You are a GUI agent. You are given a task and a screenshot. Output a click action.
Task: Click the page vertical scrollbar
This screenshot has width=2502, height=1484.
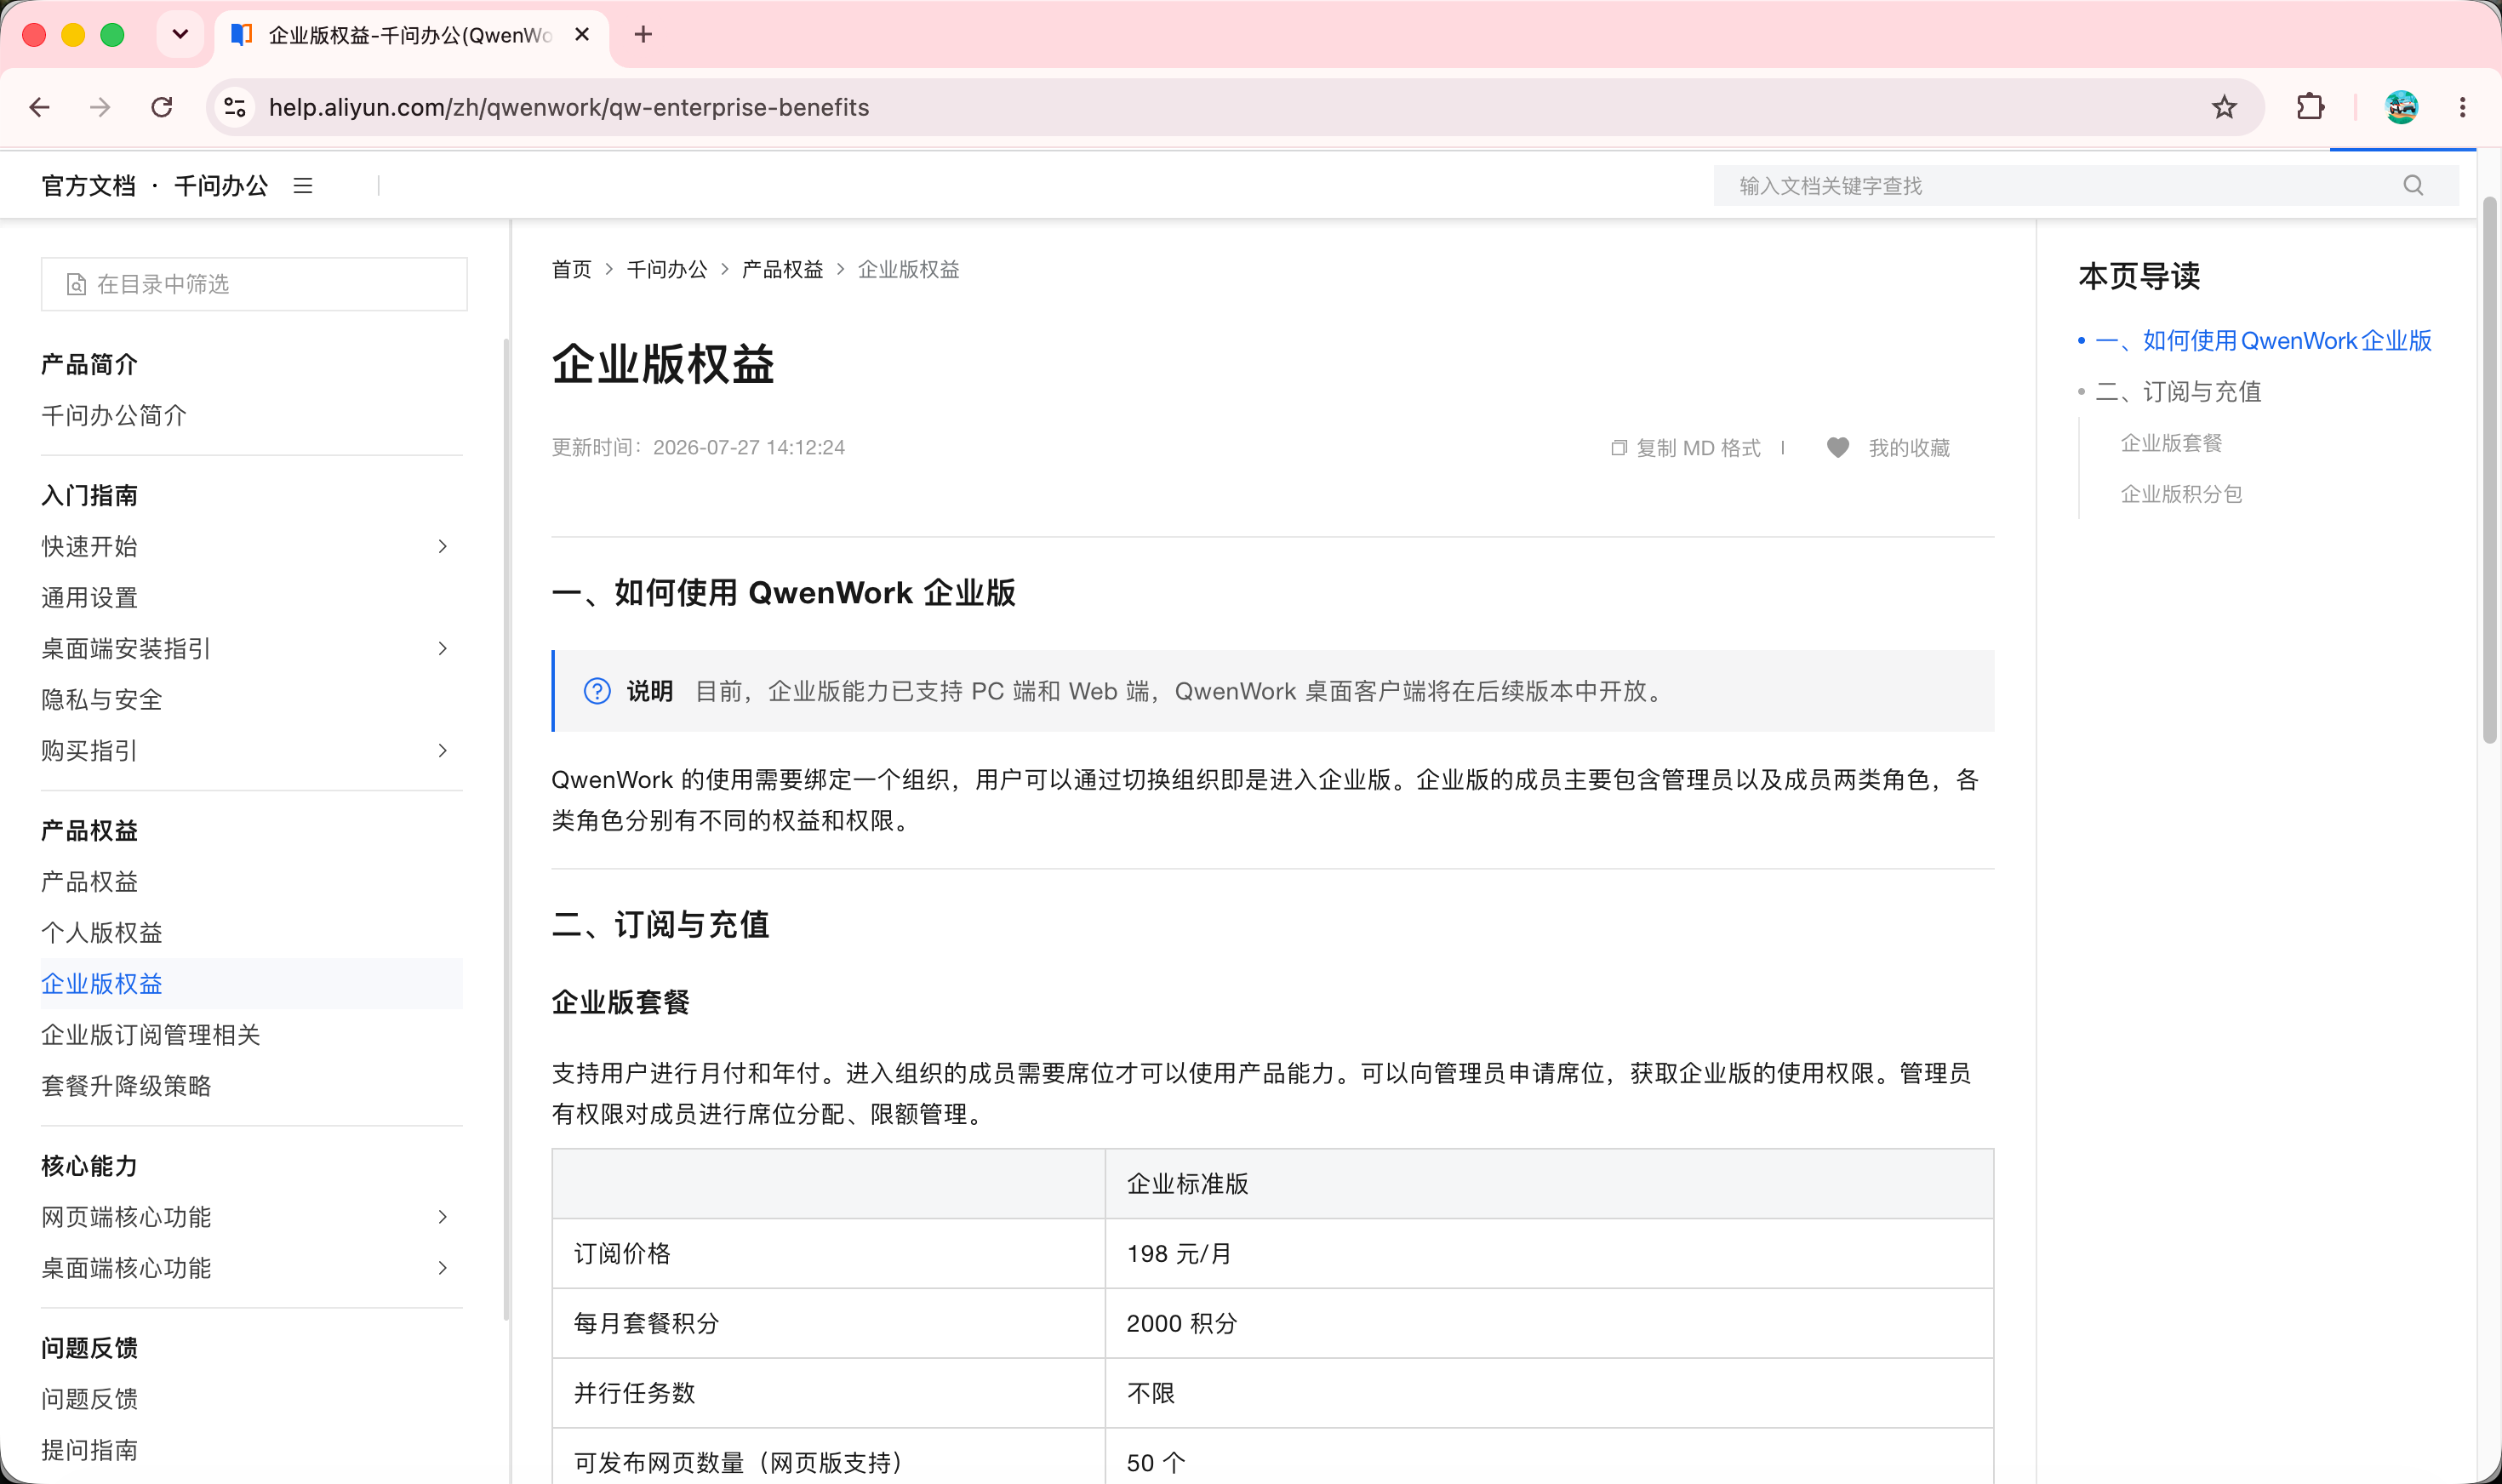[2490, 470]
